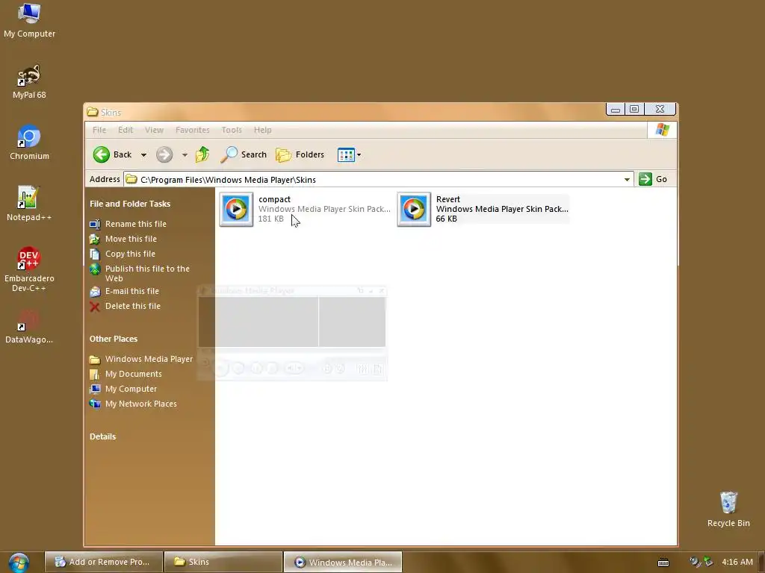The height and width of the screenshot is (573, 765).
Task: Collapse the Other Places section
Action: 114,339
